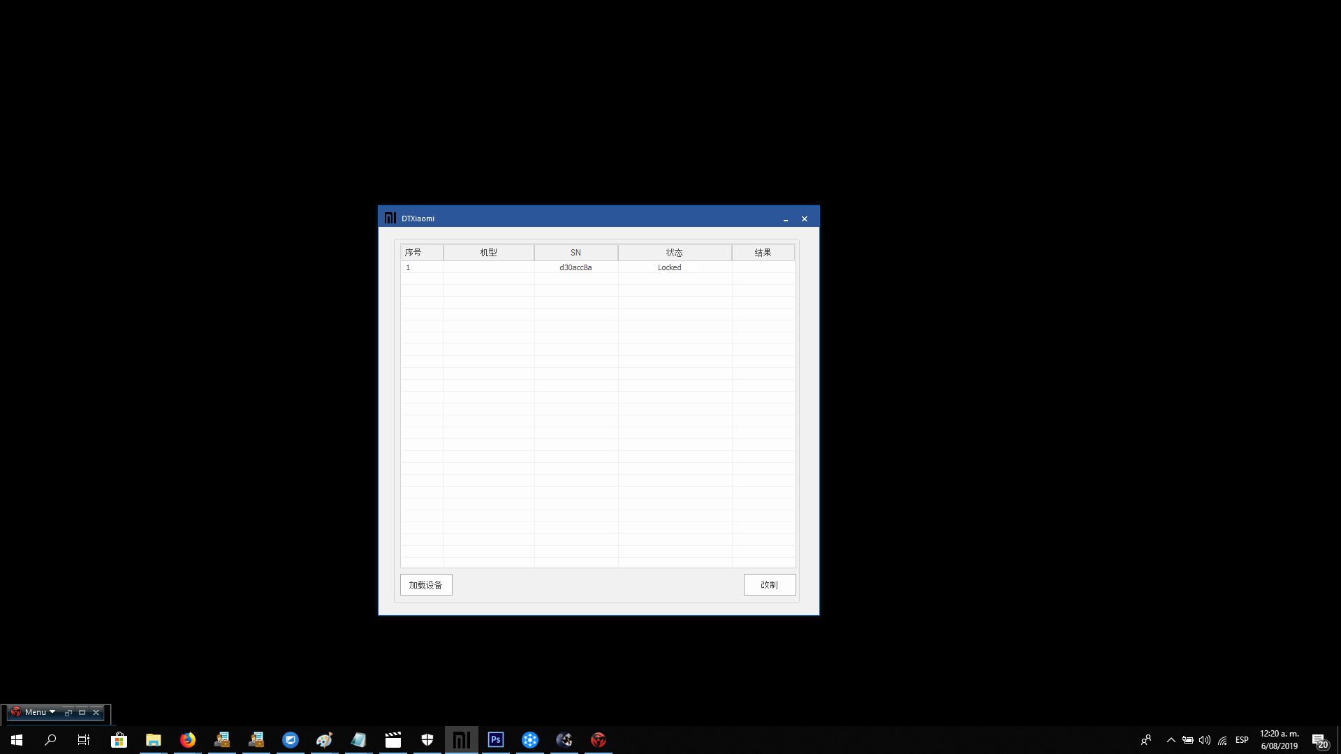
Task: Open Firefox from taskbar
Action: [188, 740]
